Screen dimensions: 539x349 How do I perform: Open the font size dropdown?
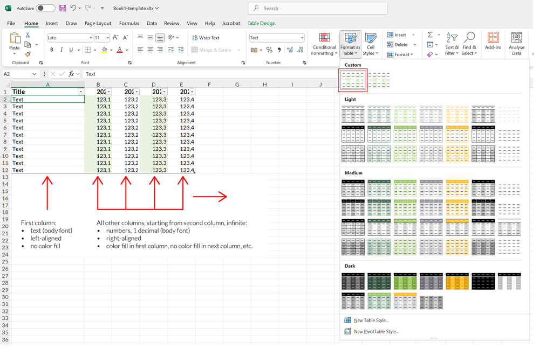[x=107, y=38]
